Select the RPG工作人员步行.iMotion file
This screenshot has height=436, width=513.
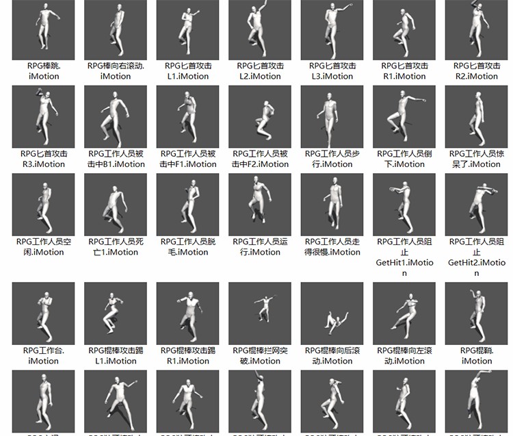(332, 117)
